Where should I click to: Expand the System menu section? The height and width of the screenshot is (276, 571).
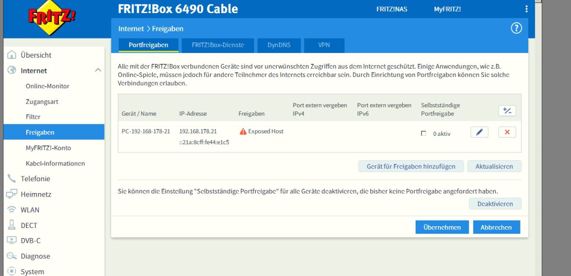point(32,272)
